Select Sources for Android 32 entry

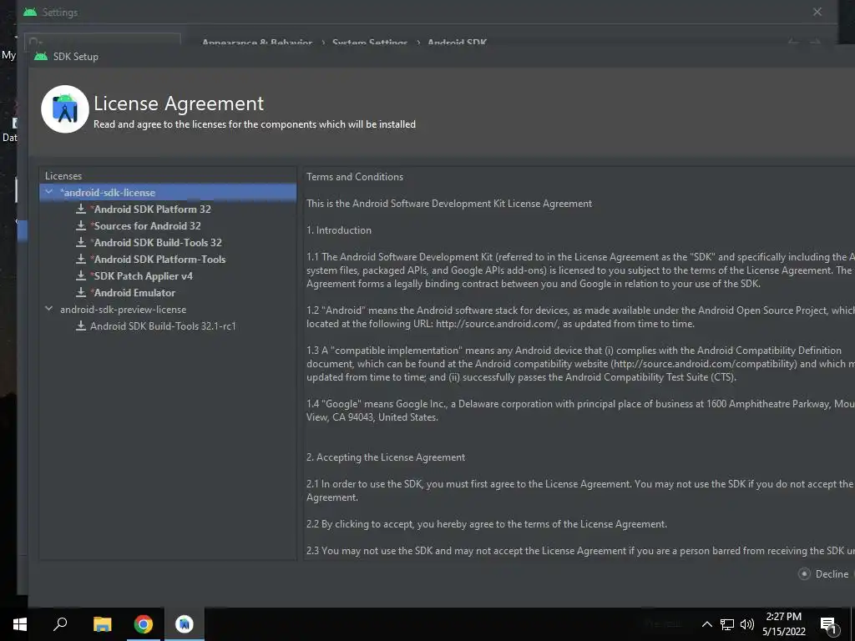tap(145, 225)
